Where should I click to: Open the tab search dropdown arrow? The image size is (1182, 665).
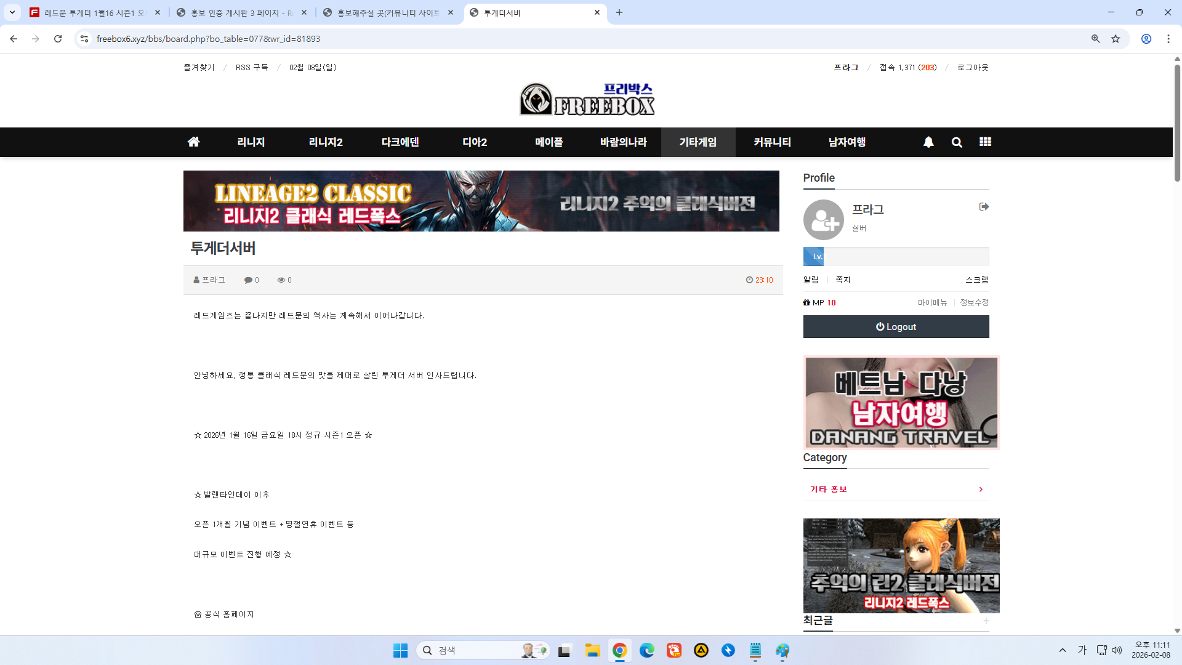[x=12, y=12]
